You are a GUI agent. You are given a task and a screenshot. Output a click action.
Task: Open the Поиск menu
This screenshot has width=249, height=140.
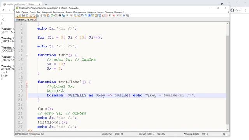coord(33,12)
